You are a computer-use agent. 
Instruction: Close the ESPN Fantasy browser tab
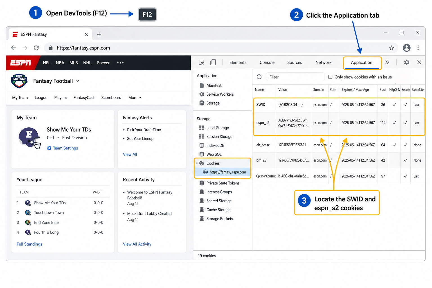(x=86, y=34)
